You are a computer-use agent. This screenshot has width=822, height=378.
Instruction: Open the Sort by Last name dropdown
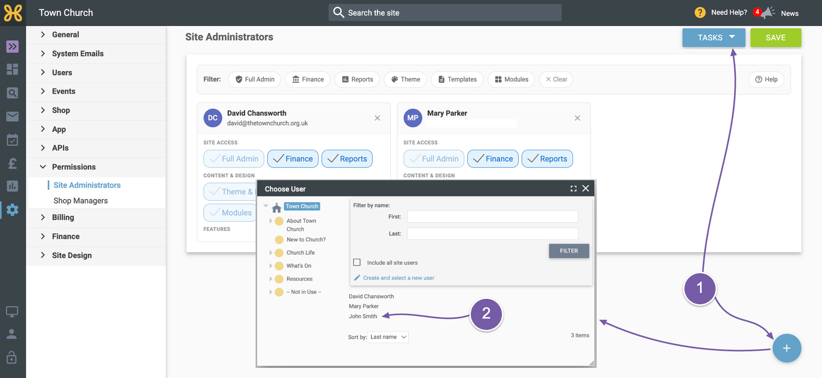point(388,337)
